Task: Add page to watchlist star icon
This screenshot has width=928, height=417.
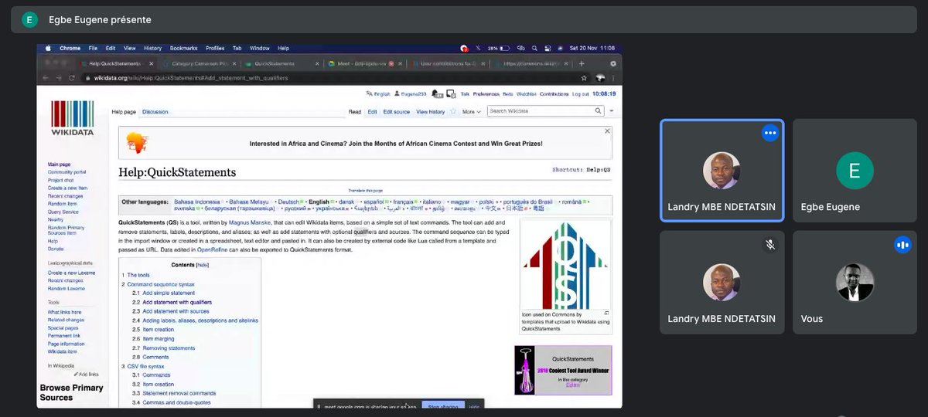Action: (x=455, y=111)
